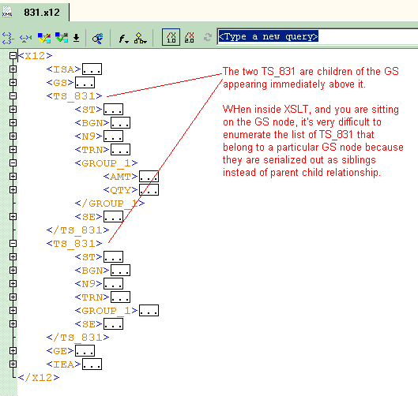Click the XPath query input field
Screen dimensions: 418x396
317,36
